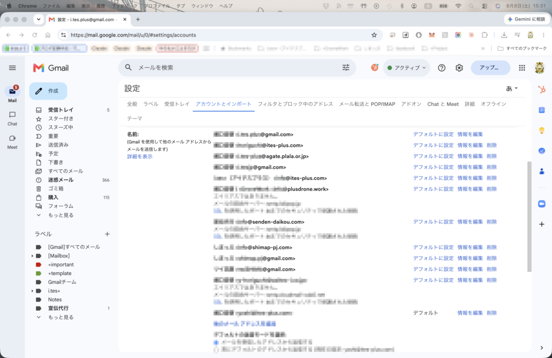
Task: Open the +important red label
Action: 60,264
